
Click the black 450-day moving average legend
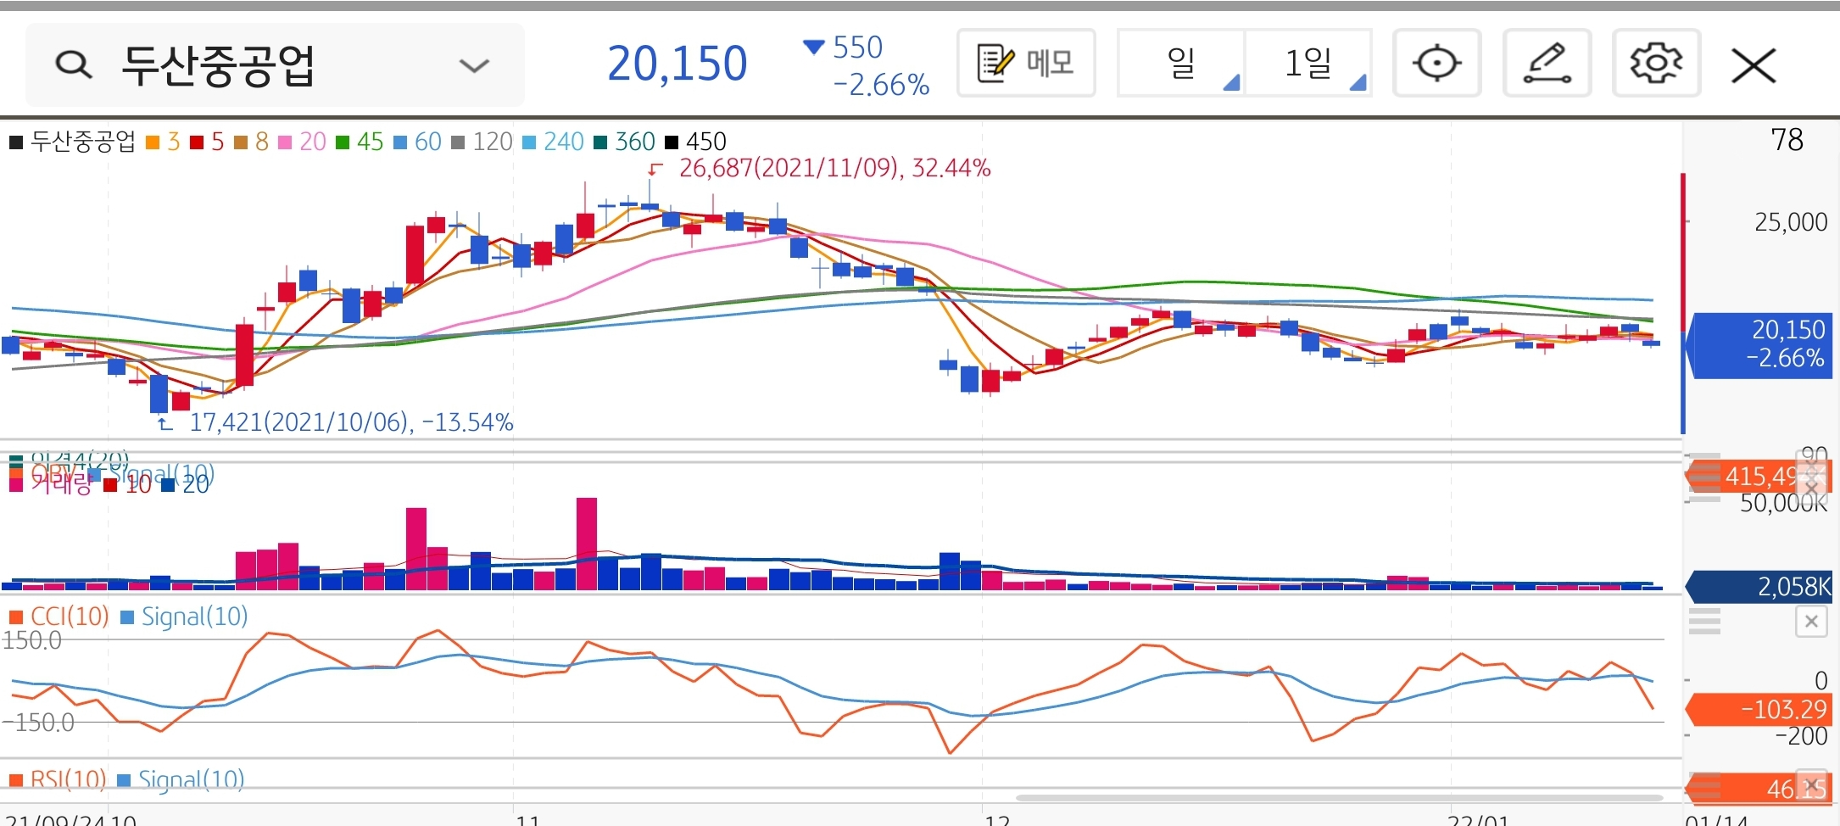click(x=695, y=142)
